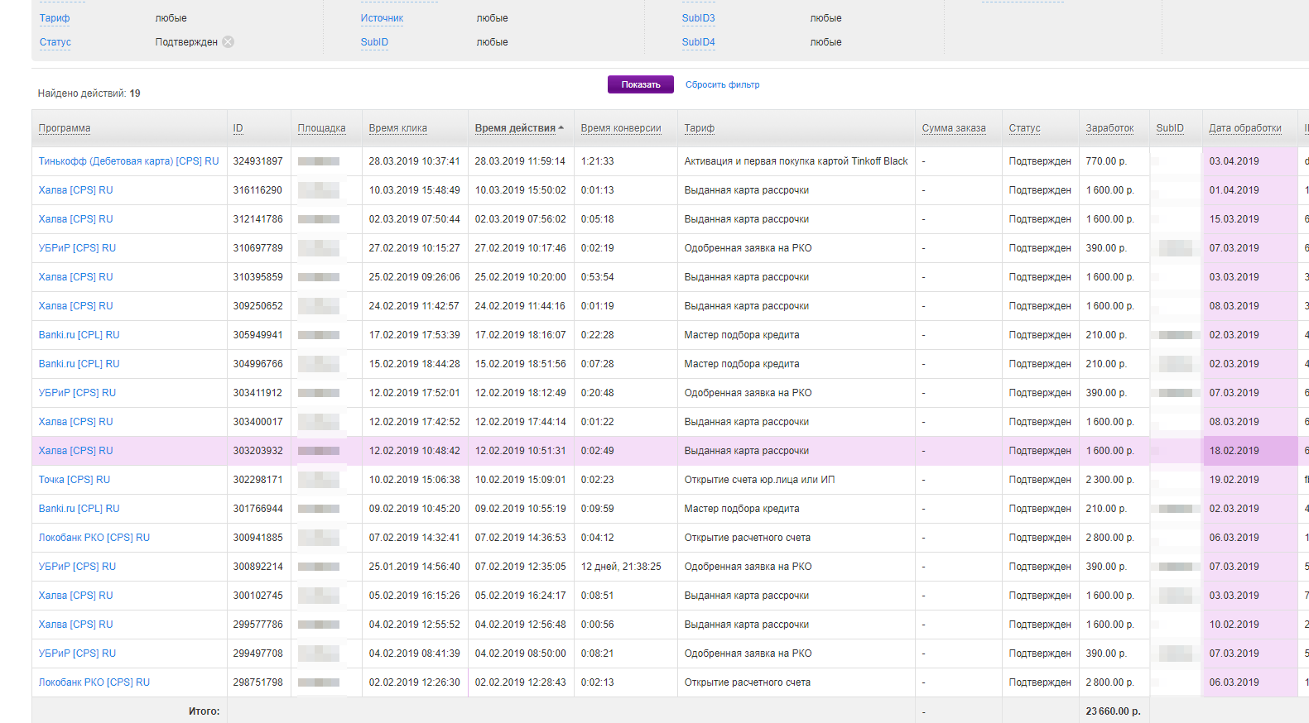Open the Статус filter selector
This screenshot has height=723, width=1309.
55,42
